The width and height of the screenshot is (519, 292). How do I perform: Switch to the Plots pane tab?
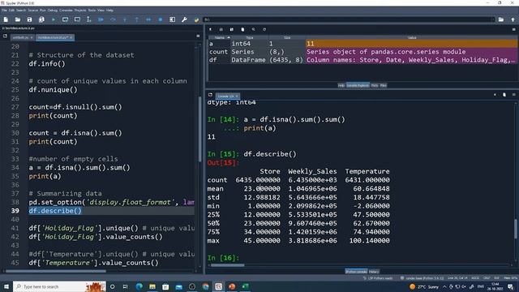375,85
